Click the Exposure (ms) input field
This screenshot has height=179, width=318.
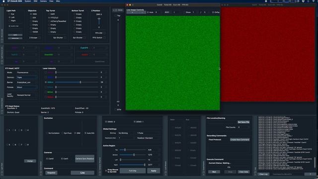tap(126, 138)
